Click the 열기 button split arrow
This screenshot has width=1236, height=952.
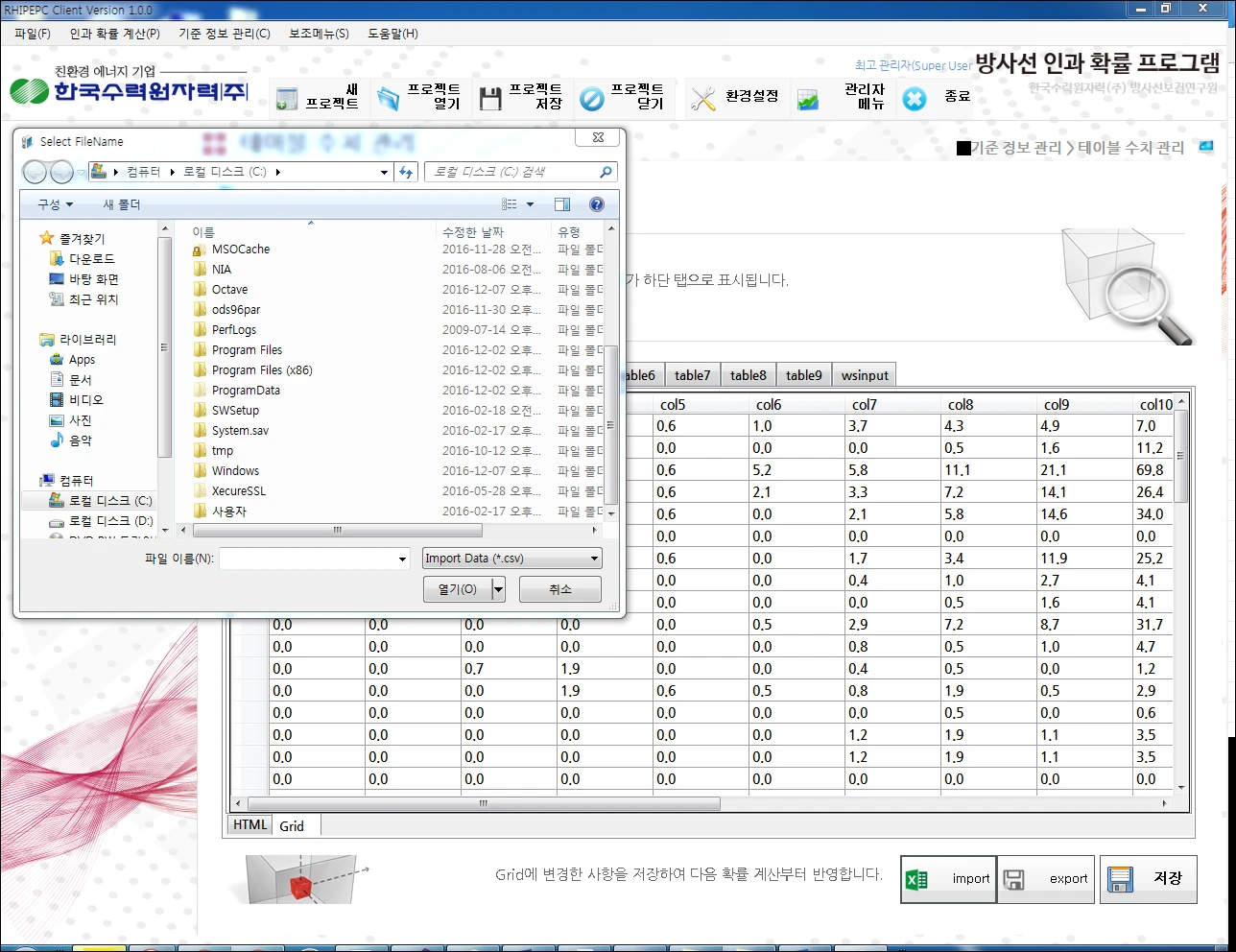point(498,589)
